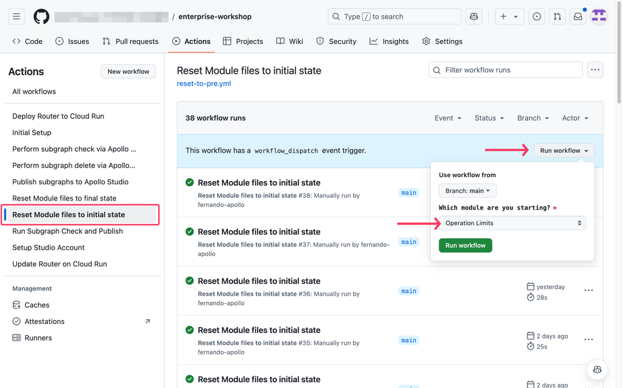Click the green check status of run #37
This screenshot has height=388, width=622.
click(190, 232)
